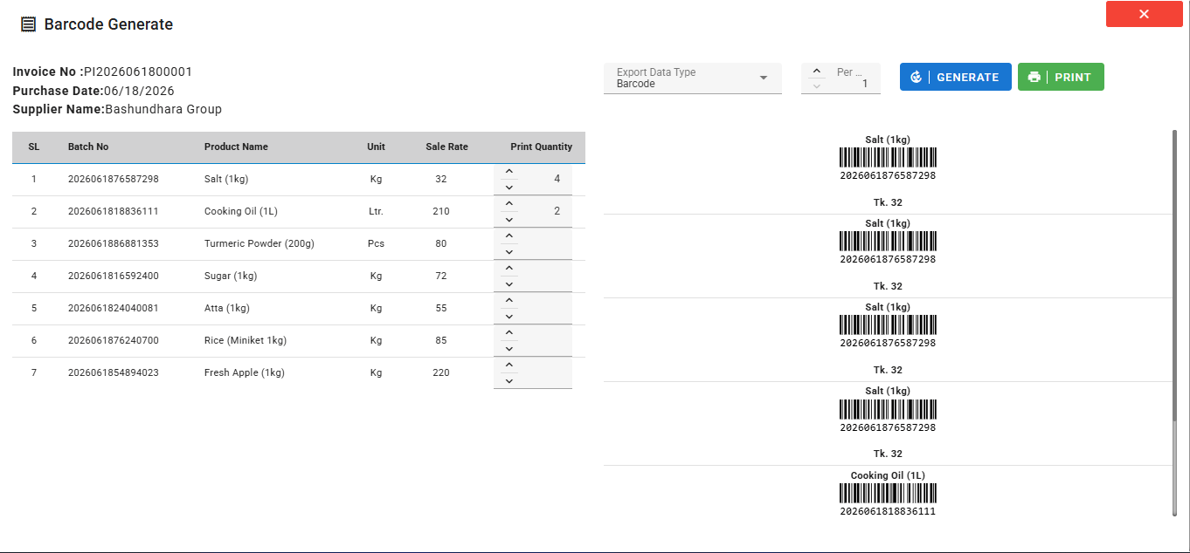The image size is (1190, 553).
Task: Increase print quantity for Cooking Oil (1L)
Action: point(509,204)
